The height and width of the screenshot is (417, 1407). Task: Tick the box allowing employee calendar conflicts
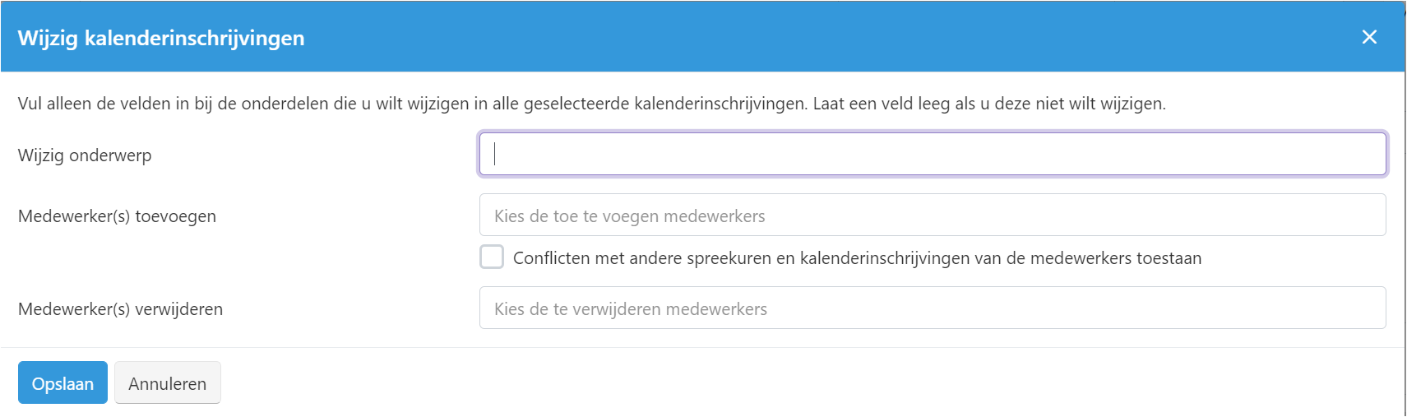click(492, 257)
